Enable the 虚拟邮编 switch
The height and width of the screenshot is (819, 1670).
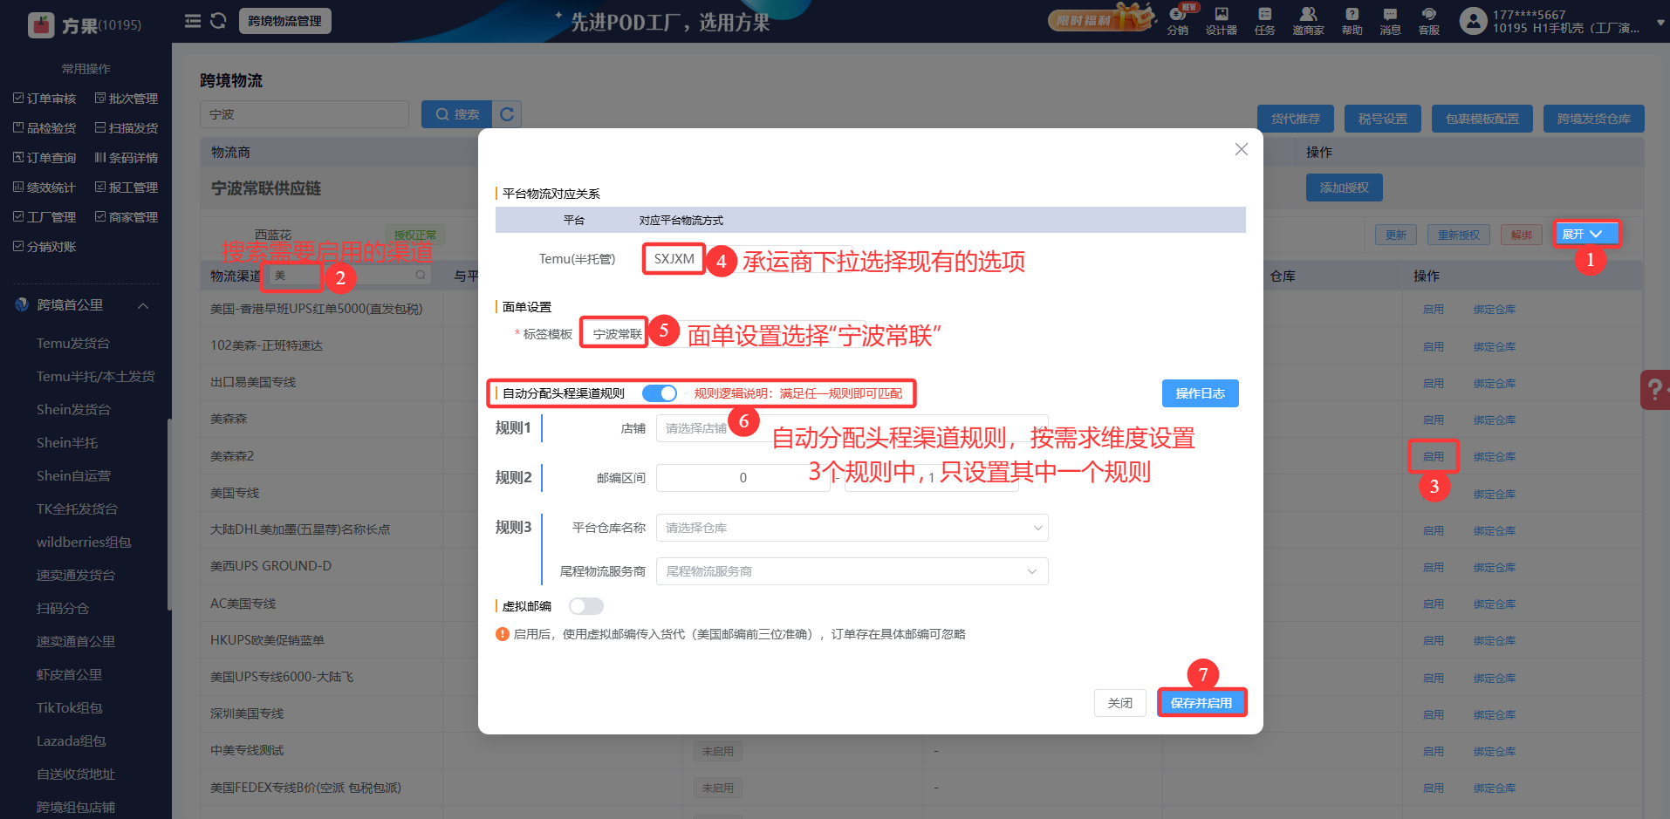tap(585, 606)
